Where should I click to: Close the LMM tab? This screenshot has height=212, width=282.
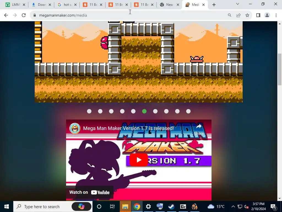coord(24,5)
